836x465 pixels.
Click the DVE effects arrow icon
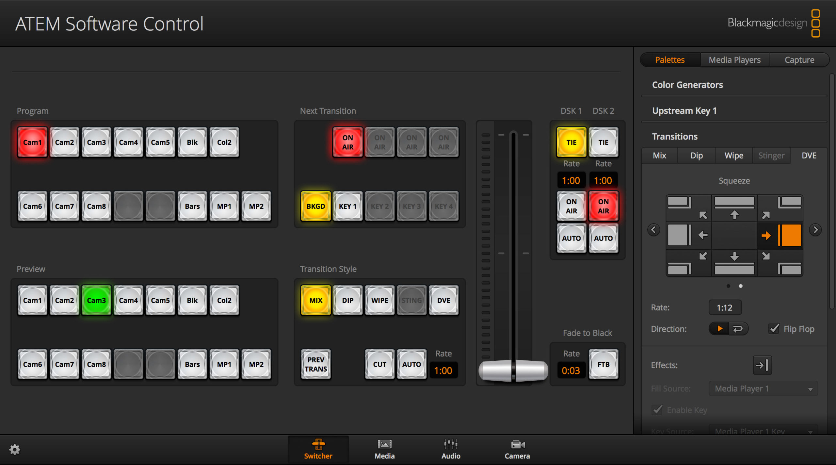(x=762, y=365)
